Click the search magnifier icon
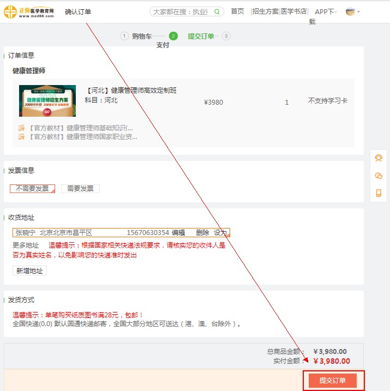Screen dimensions: 390x391 click(x=217, y=11)
